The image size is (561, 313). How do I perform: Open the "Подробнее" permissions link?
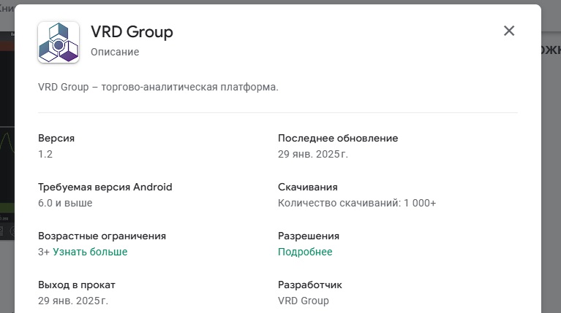click(x=305, y=252)
